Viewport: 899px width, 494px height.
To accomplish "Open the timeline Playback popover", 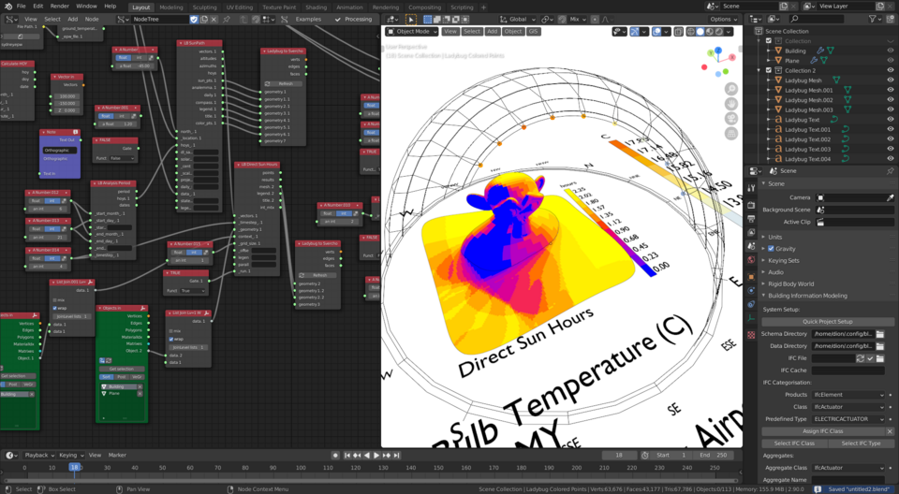I will [39, 455].
